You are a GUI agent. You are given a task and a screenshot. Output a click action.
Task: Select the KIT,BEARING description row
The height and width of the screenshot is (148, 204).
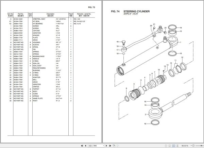tap(38, 24)
